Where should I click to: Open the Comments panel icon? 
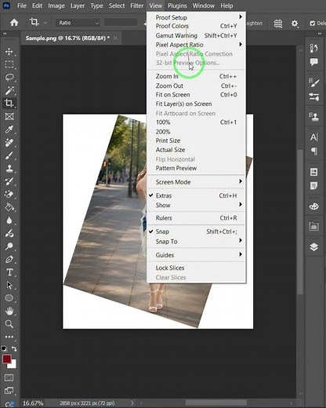pyautogui.click(x=313, y=62)
